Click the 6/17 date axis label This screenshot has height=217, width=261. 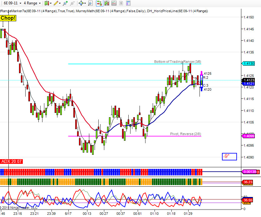(x=68, y=214)
